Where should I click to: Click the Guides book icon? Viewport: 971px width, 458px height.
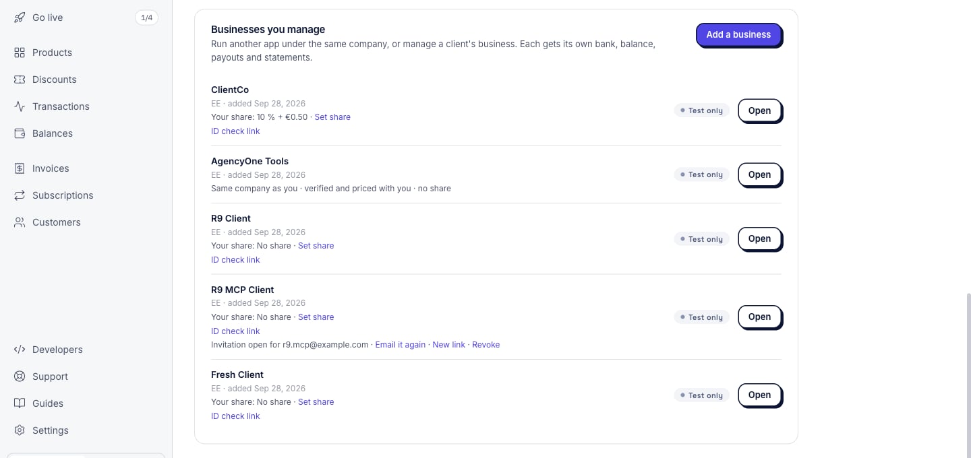tap(20, 403)
